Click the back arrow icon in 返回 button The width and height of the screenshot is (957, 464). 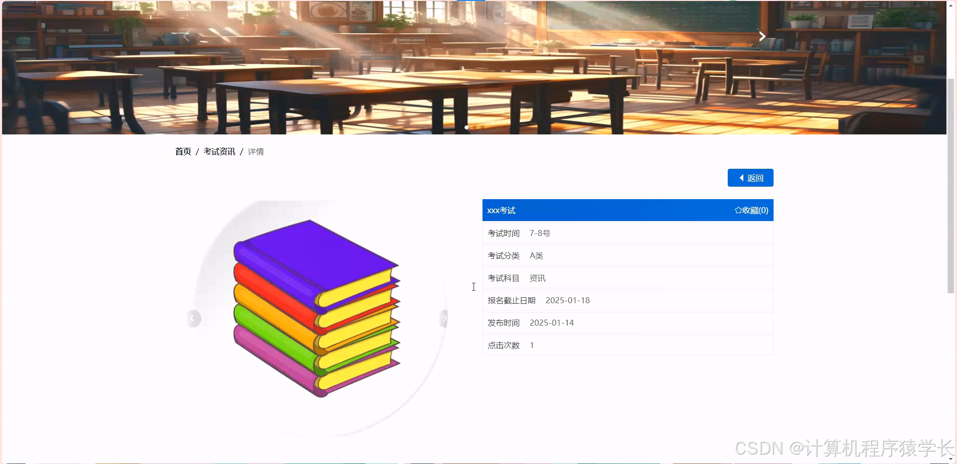[x=741, y=178]
